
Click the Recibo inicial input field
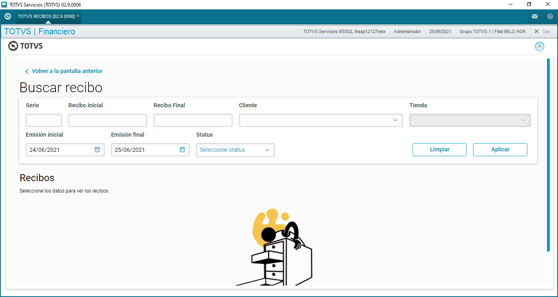point(107,120)
